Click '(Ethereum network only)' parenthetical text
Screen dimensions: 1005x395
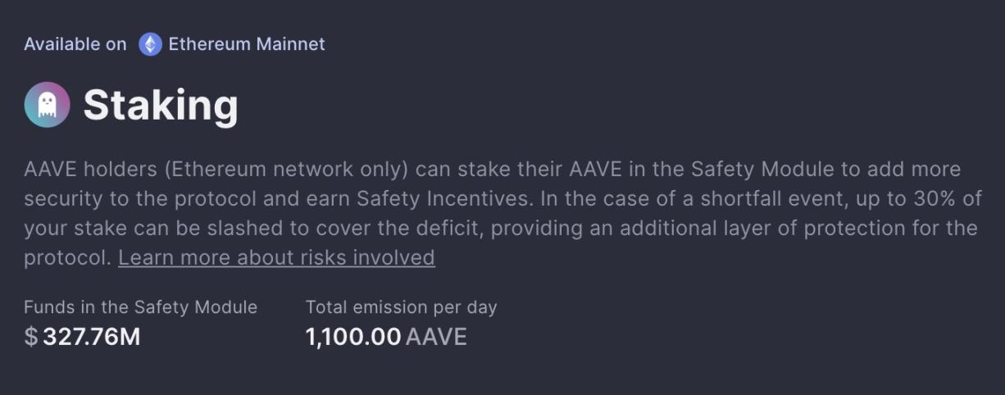tap(286, 170)
